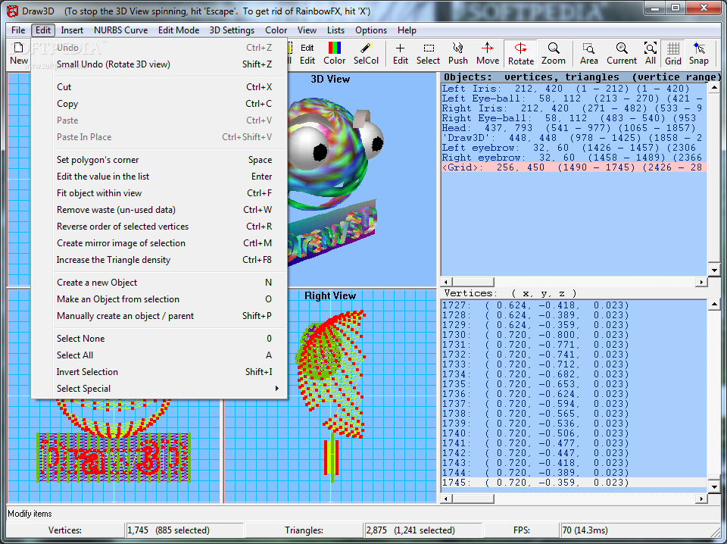Choose Create mirror image of selection
Viewport: 727px width, 544px height.
[x=159, y=243]
